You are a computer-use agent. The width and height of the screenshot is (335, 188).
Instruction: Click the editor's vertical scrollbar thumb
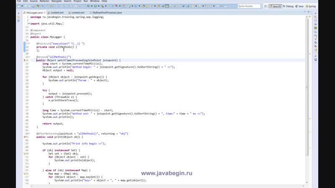[307, 87]
